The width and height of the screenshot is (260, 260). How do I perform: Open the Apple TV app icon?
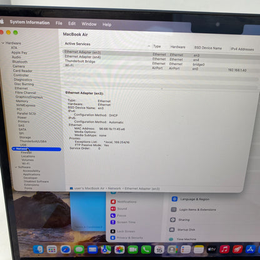(x=211, y=249)
